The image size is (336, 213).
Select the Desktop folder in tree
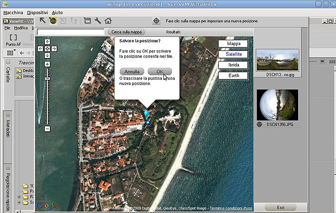point(25,71)
